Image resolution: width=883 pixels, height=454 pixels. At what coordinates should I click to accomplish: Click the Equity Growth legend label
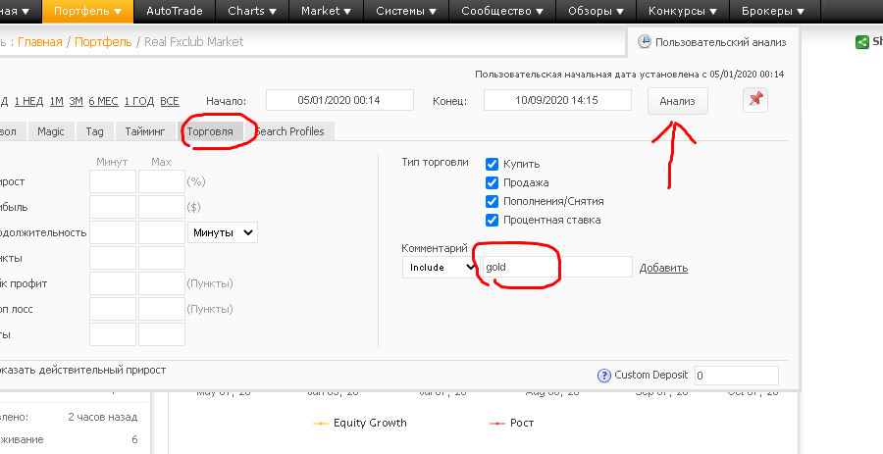tap(370, 423)
